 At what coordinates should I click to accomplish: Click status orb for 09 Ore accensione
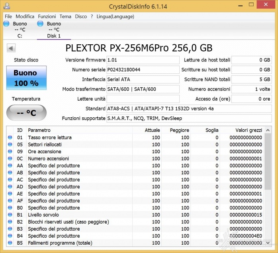(10, 151)
